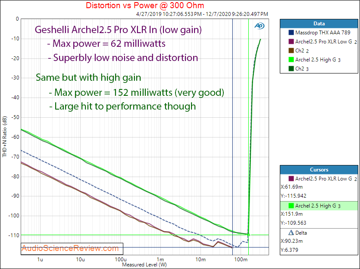Select the Cursors panel header

click(319, 170)
